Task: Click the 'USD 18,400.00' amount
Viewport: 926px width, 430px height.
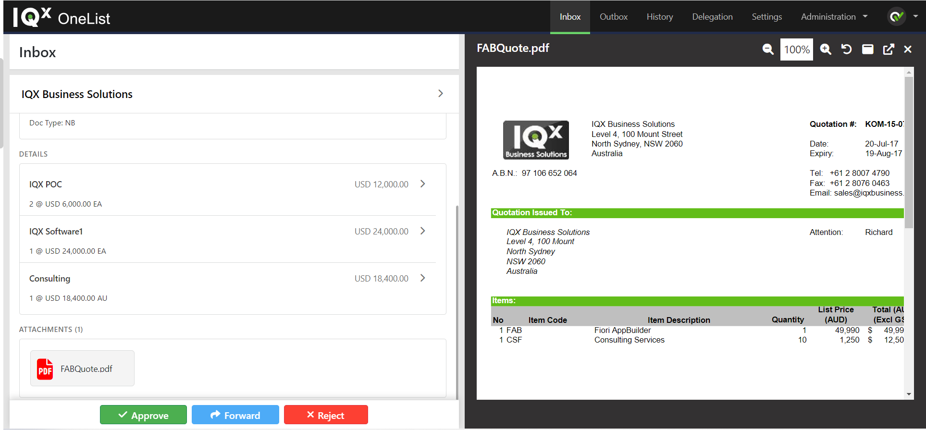Action: pos(382,279)
